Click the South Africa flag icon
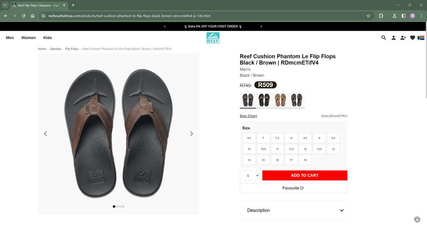 [x=421, y=38]
